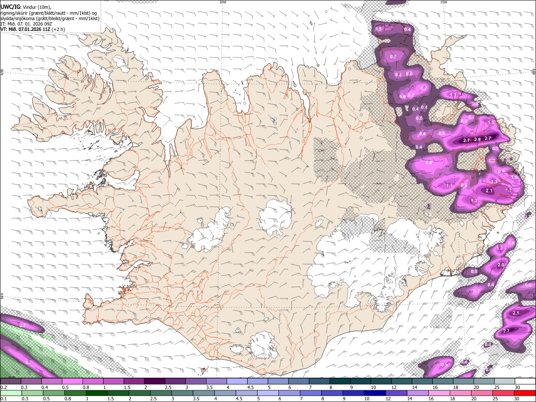Select the darkest purple snow swatch between 2 and 2.5
This screenshot has height=402, width=536.
[x=155, y=381]
